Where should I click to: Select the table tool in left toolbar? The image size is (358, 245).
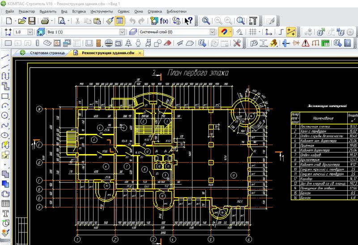5,204
